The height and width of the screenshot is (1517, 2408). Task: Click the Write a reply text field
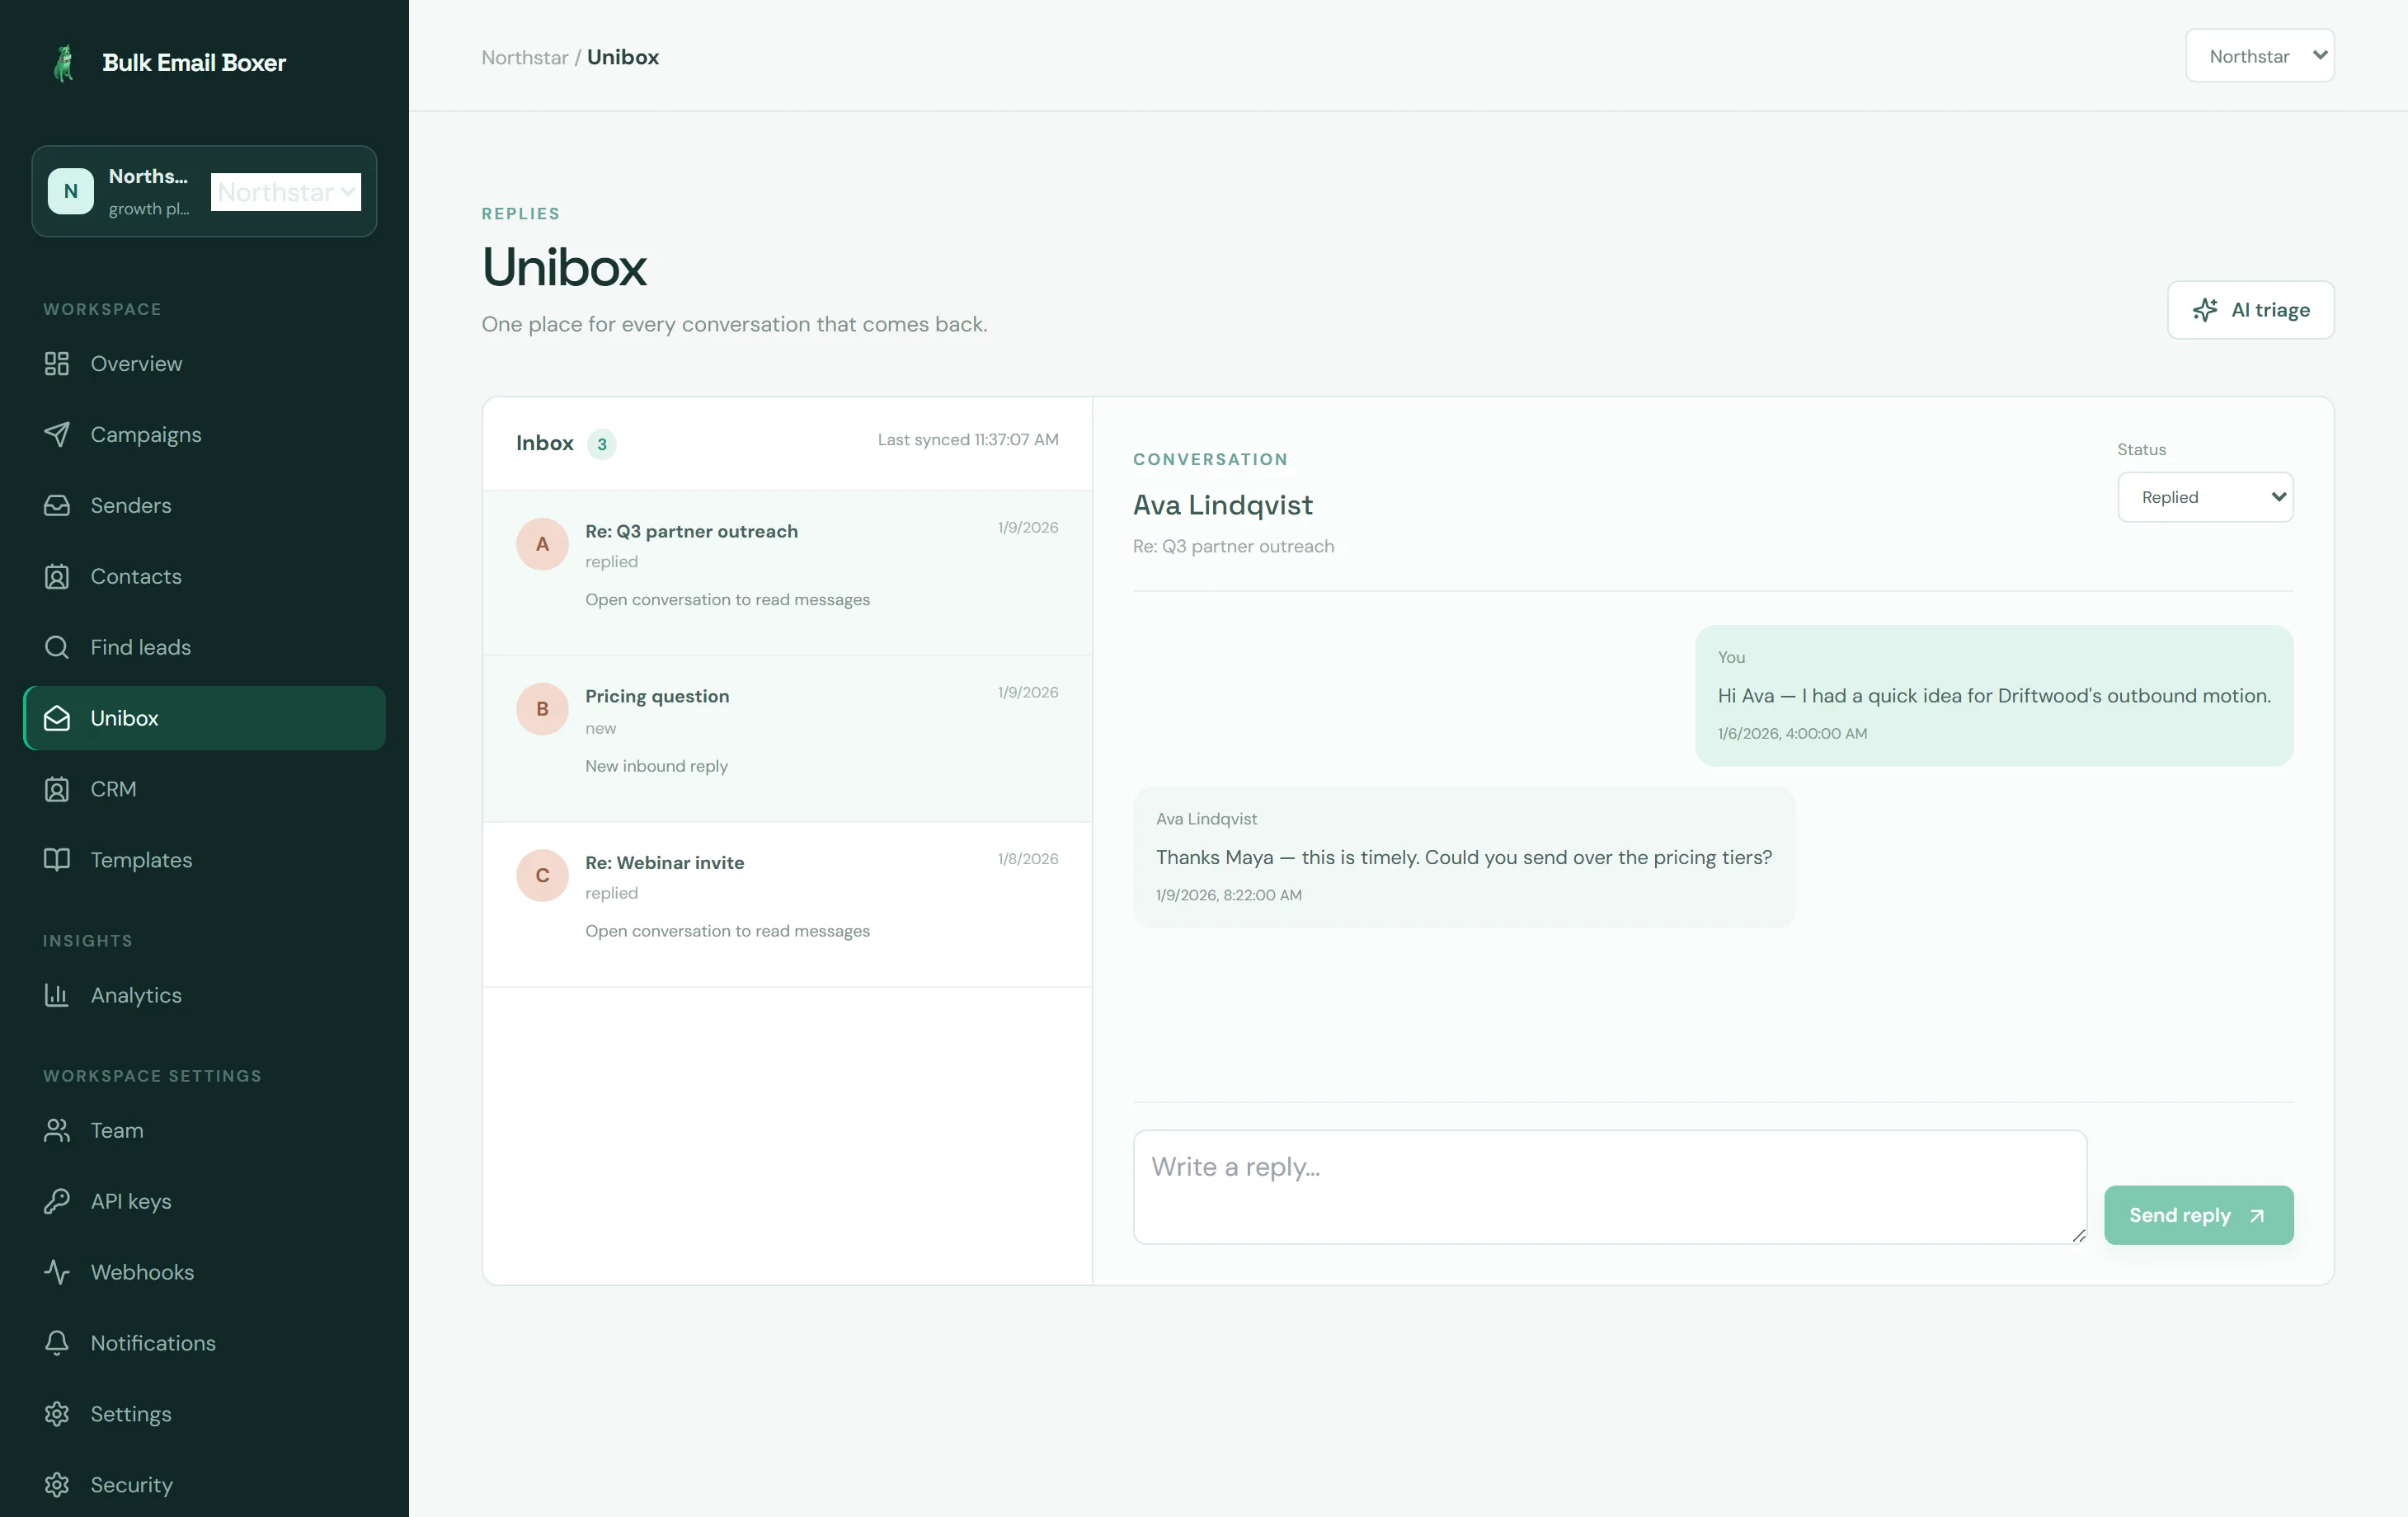click(x=1609, y=1187)
